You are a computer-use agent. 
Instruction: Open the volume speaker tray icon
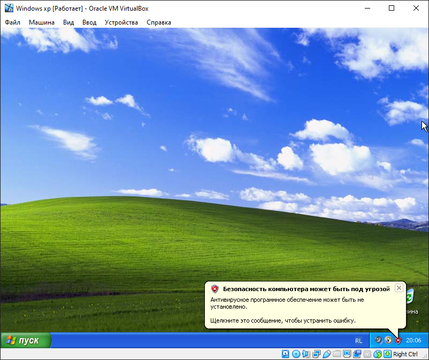pyautogui.click(x=378, y=340)
